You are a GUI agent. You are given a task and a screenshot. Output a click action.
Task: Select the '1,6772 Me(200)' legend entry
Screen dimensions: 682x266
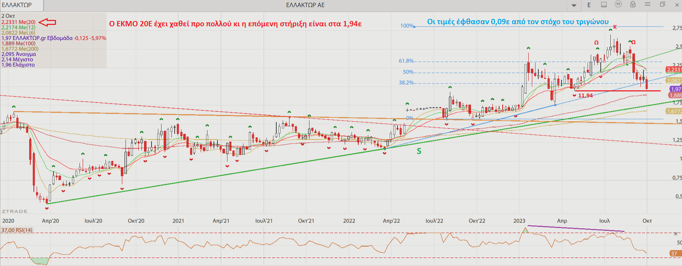click(x=20, y=49)
